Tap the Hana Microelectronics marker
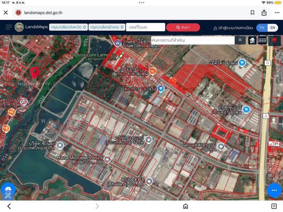Screen dimensions: 283x212 click(x=108, y=159)
